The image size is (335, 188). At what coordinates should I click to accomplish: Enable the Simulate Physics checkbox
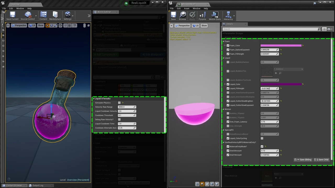(x=119, y=103)
